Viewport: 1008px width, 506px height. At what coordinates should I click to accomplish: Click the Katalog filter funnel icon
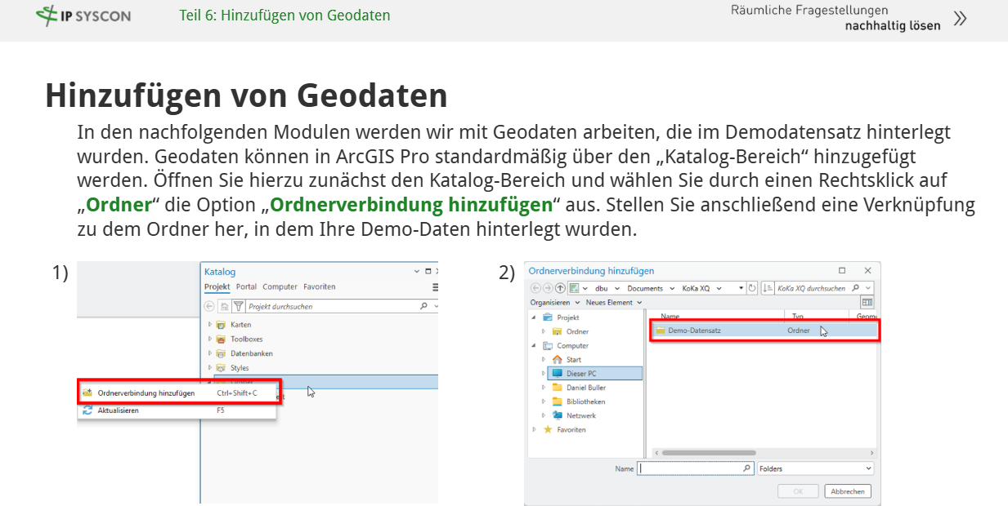(x=238, y=307)
